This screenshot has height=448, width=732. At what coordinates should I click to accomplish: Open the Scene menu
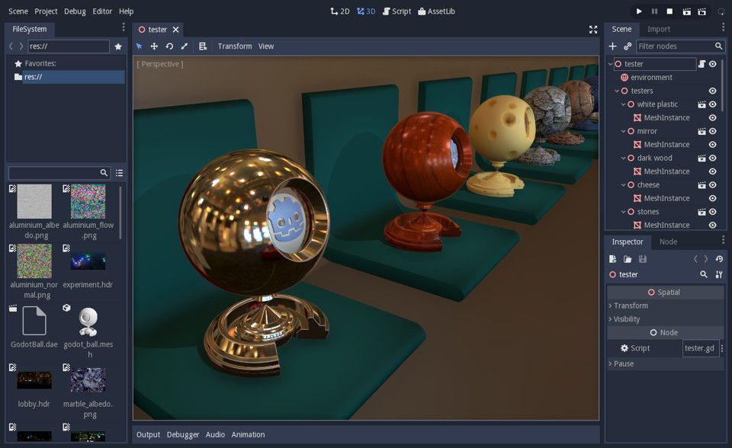point(18,11)
